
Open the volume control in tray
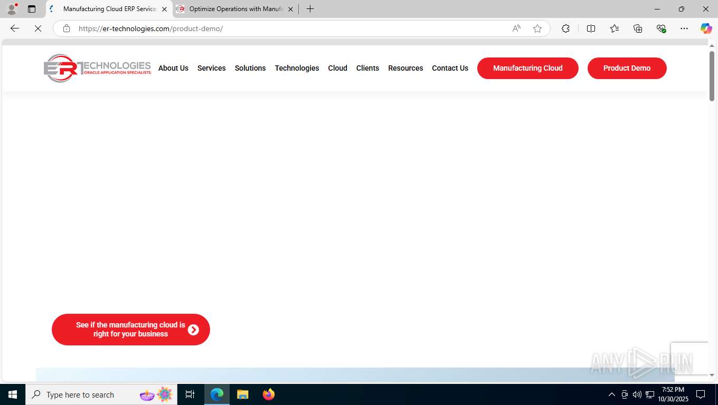[x=637, y=394]
